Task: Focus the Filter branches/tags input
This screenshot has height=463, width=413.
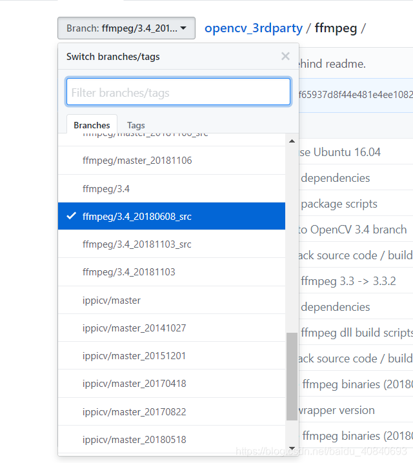Action: [x=179, y=92]
